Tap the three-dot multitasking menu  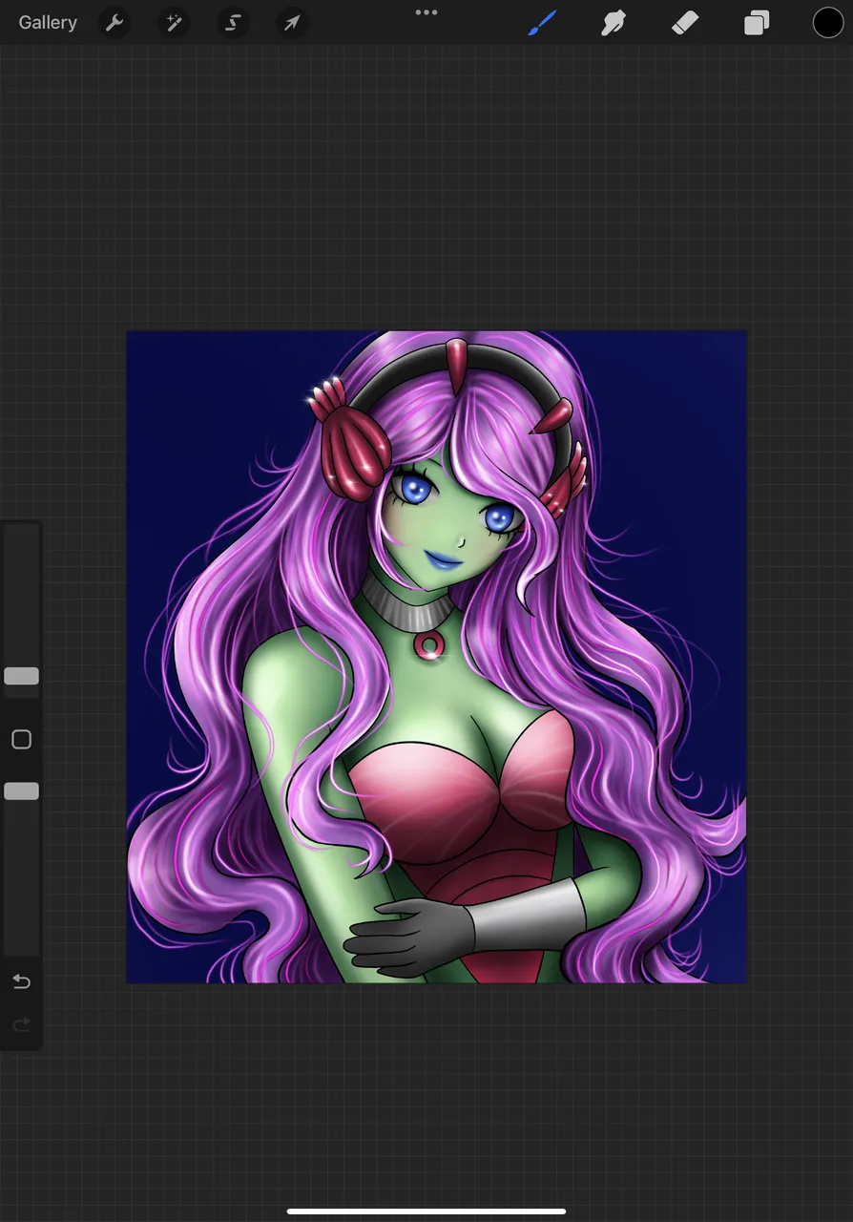coord(426,12)
